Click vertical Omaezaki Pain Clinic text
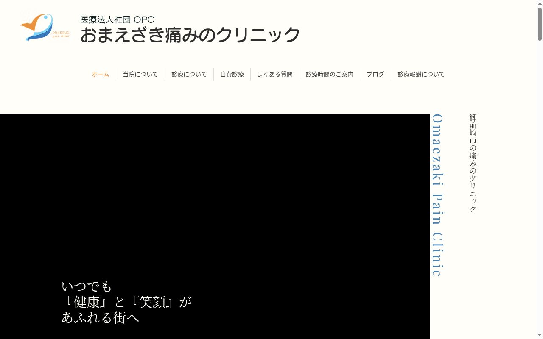The image size is (543, 339). [437, 195]
